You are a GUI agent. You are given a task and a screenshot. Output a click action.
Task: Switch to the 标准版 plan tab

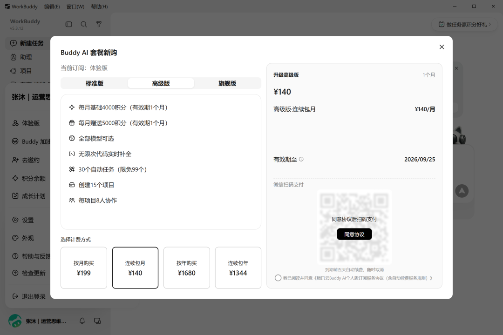click(x=94, y=83)
